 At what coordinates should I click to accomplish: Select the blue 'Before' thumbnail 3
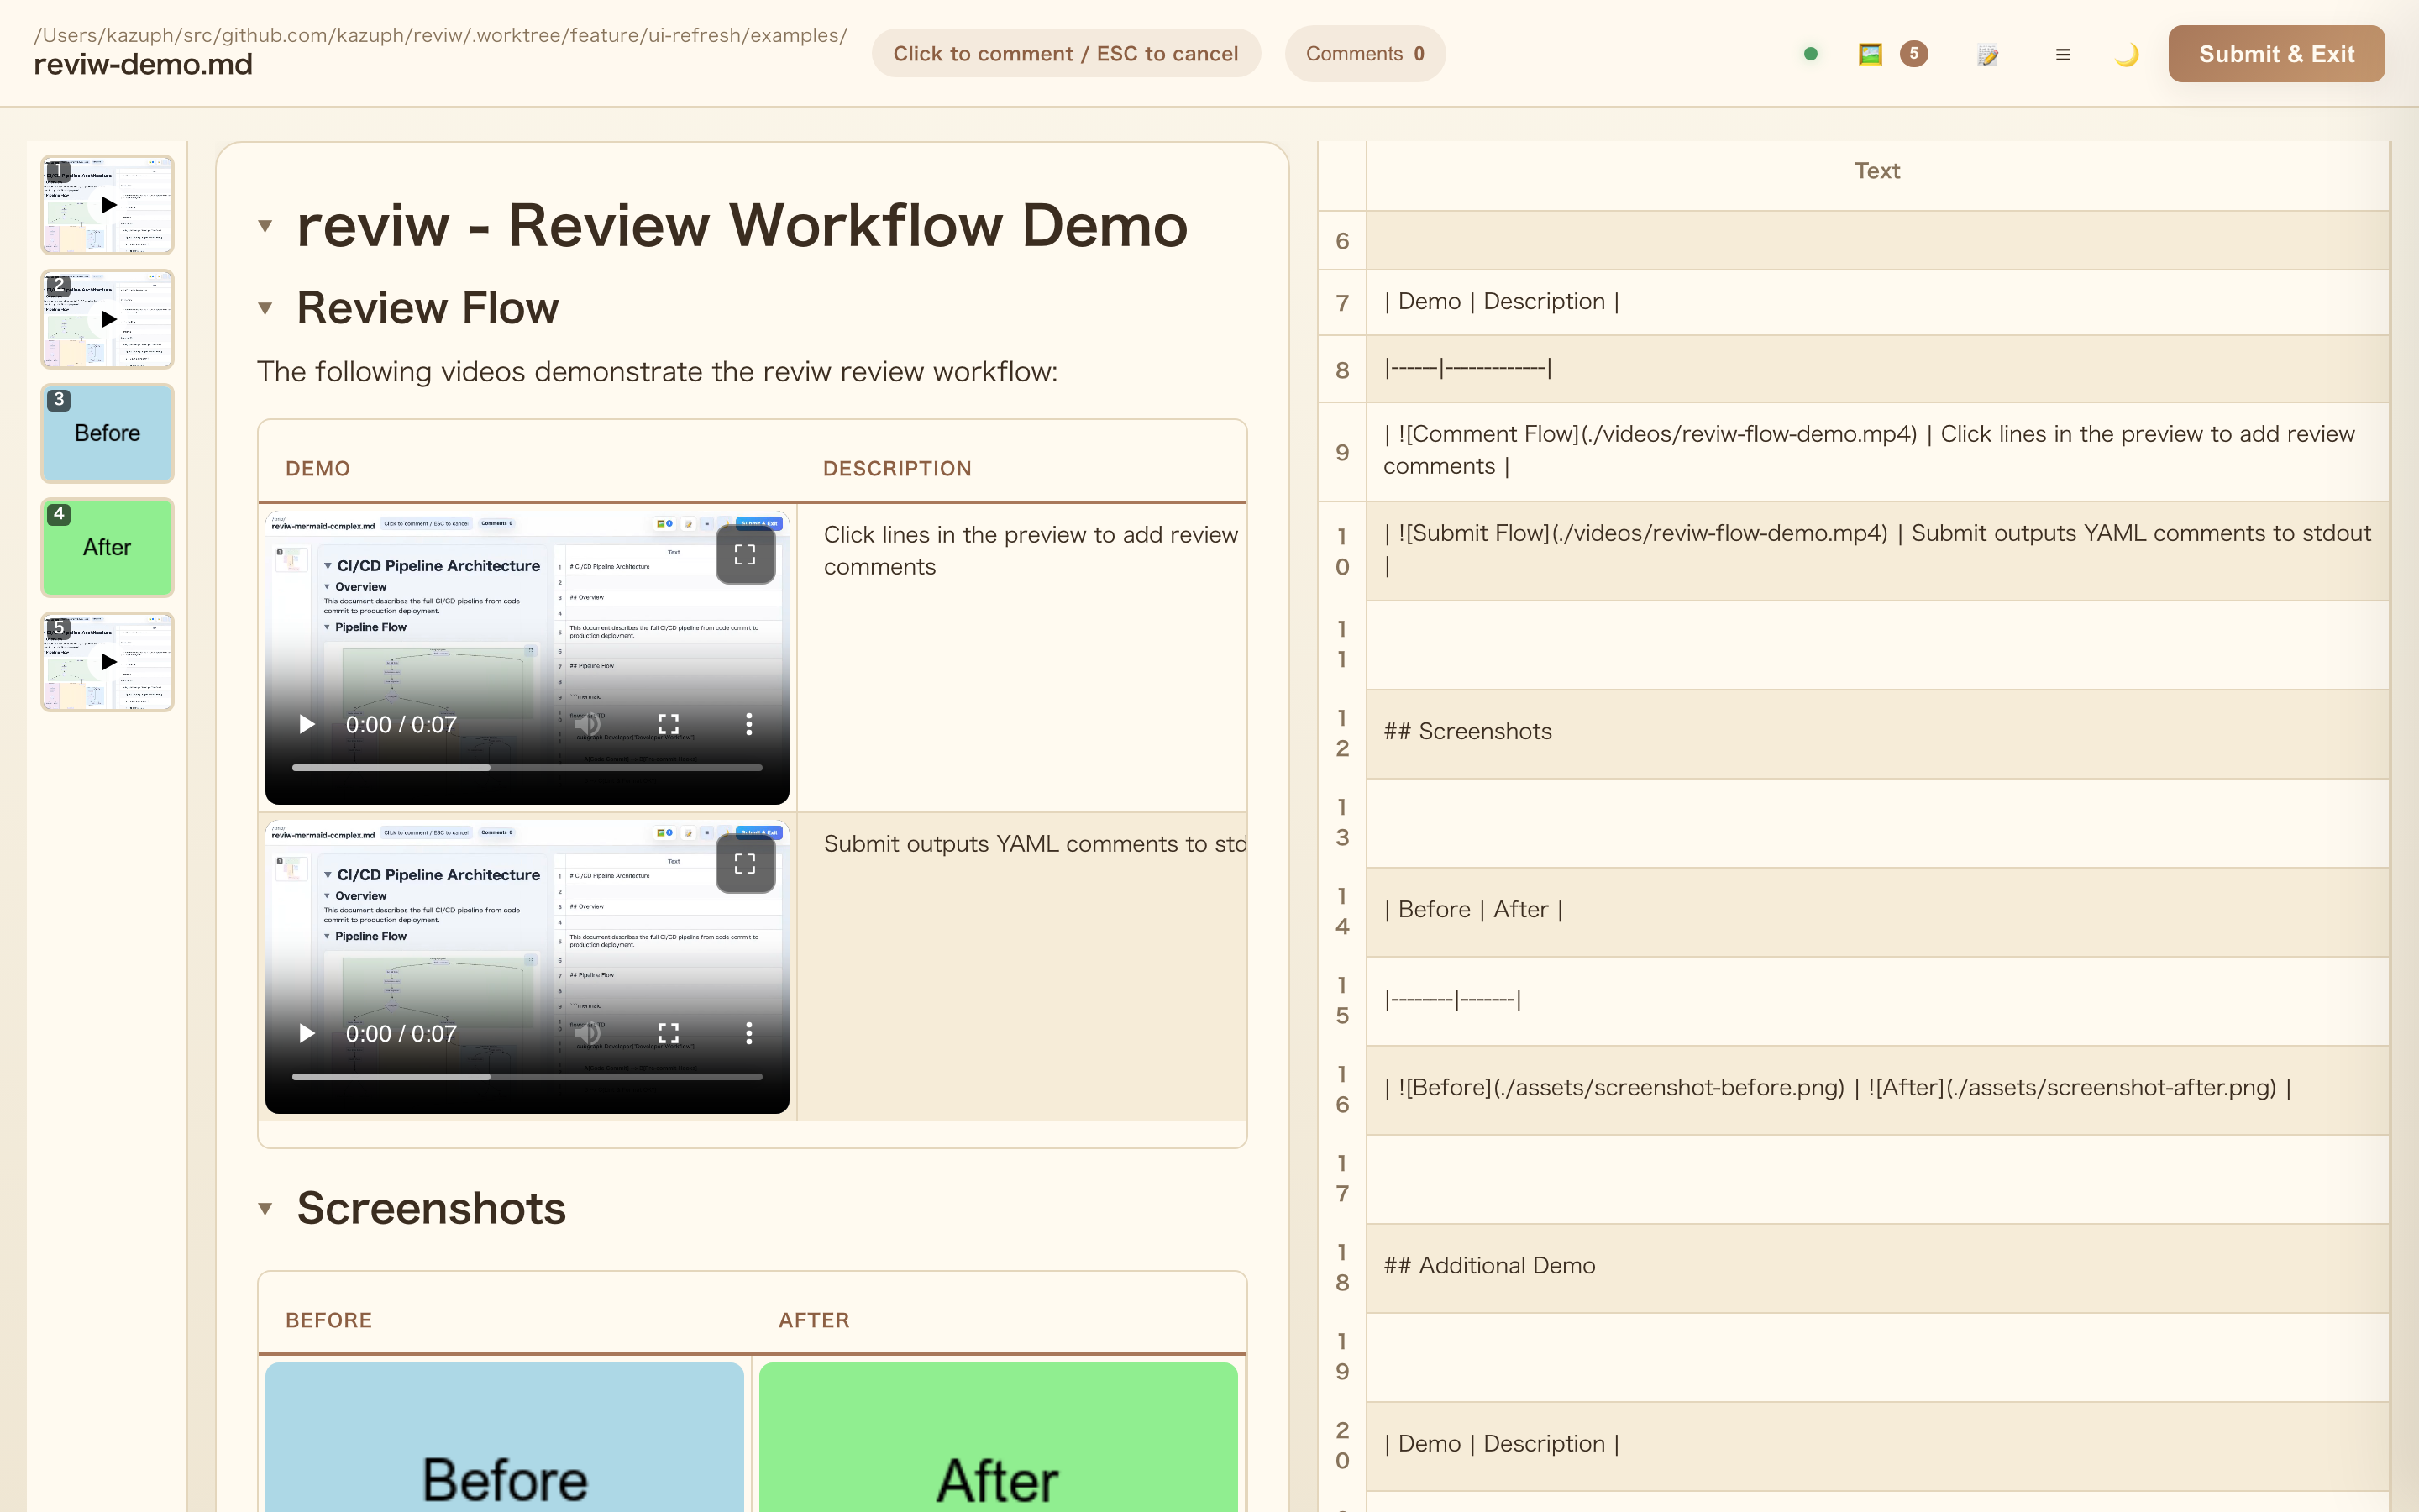(108, 433)
